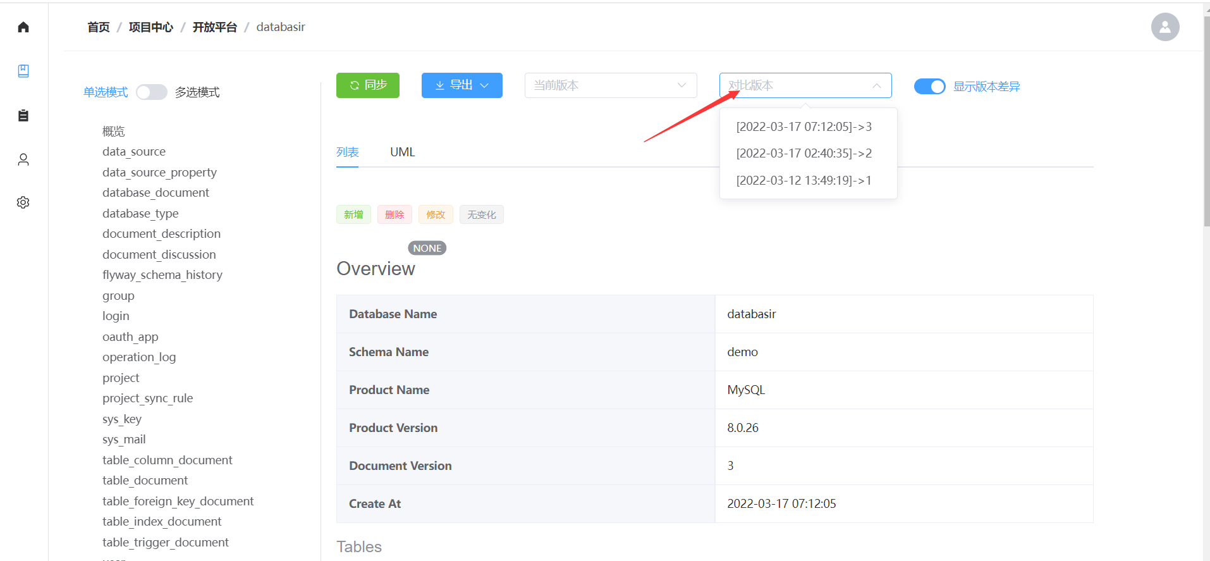
Task: Choose version [2022-03-12 13:49:19]->1
Action: [x=804, y=180]
